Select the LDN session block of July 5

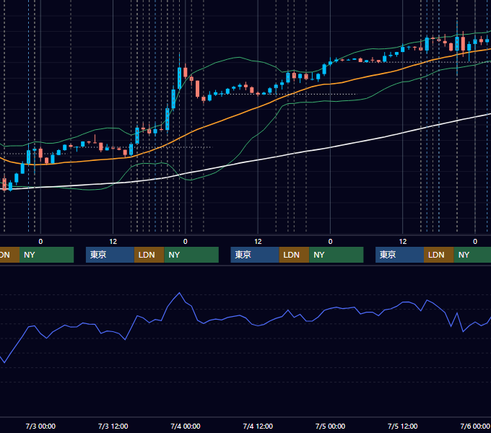pos(439,255)
